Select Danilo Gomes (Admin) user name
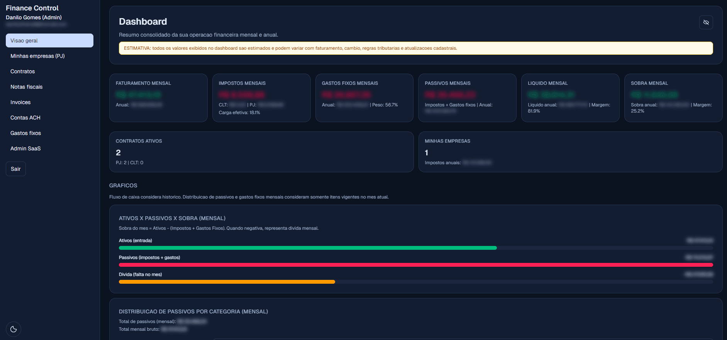727x340 pixels. (34, 17)
